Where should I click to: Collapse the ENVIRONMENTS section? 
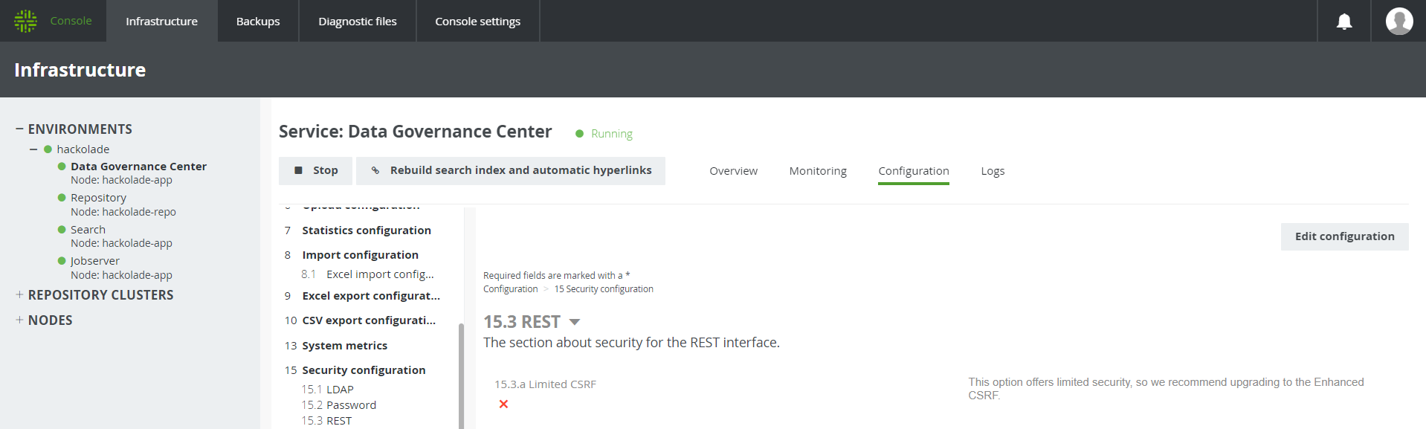(x=19, y=129)
